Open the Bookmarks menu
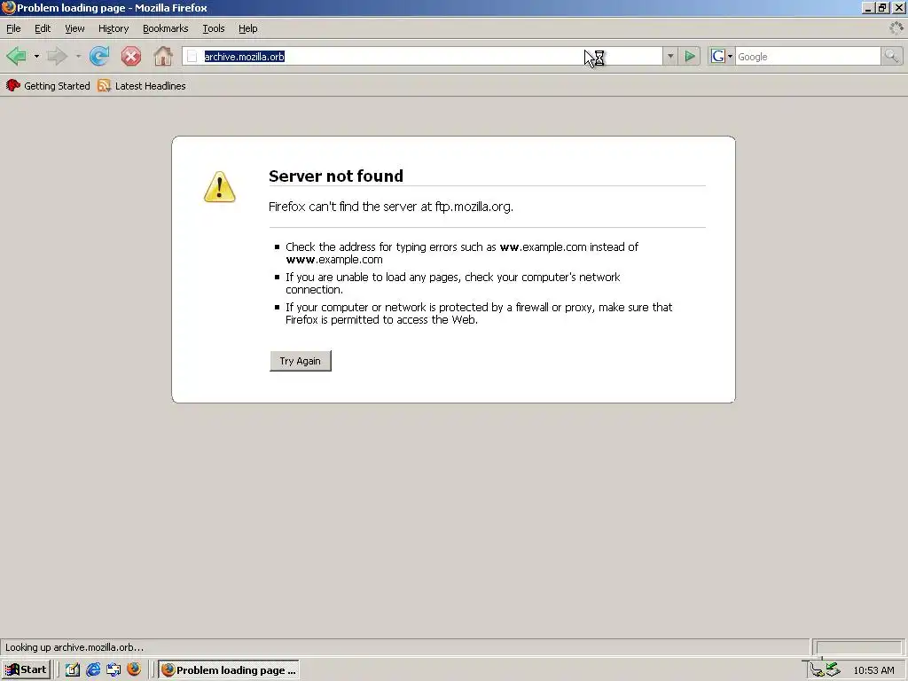This screenshot has width=908, height=681. pos(166,28)
